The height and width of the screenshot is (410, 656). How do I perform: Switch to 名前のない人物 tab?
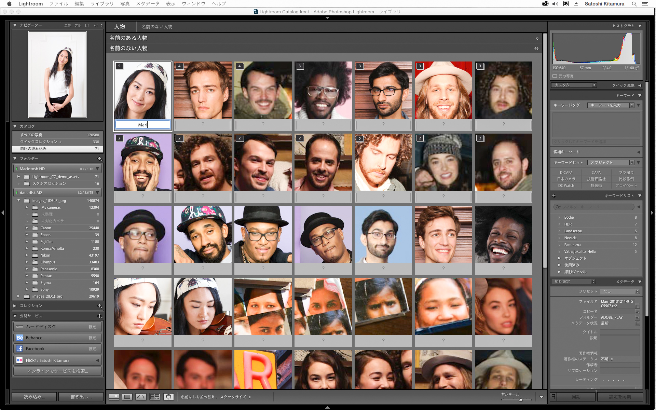[x=157, y=27]
